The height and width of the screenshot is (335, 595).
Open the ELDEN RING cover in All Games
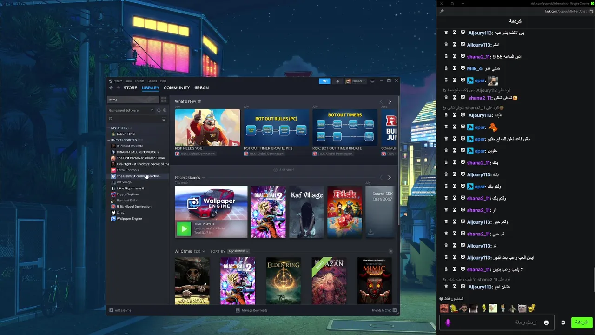pyautogui.click(x=284, y=281)
